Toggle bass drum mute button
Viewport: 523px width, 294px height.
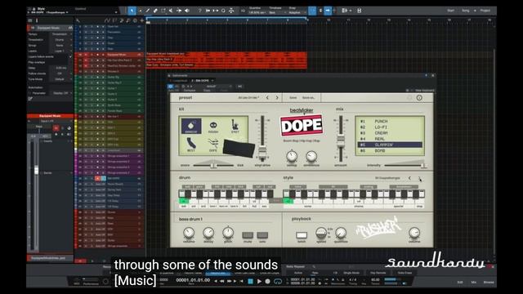coord(248,235)
